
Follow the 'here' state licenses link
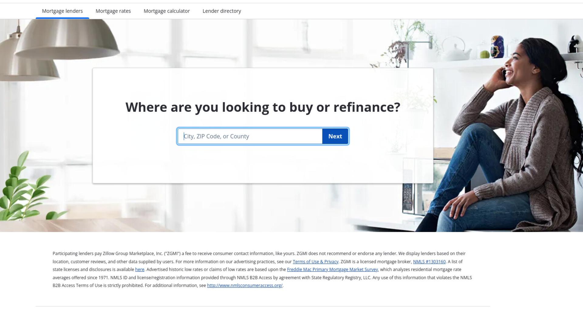140,270
